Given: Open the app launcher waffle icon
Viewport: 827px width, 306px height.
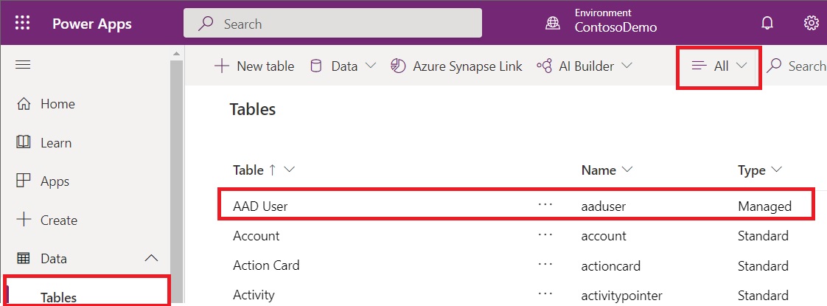Looking at the screenshot, I should [x=23, y=24].
